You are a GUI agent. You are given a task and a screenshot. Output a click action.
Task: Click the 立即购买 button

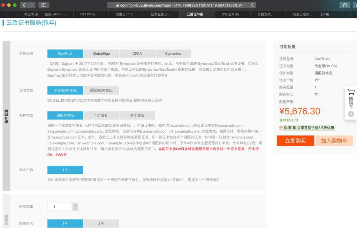(x=296, y=141)
